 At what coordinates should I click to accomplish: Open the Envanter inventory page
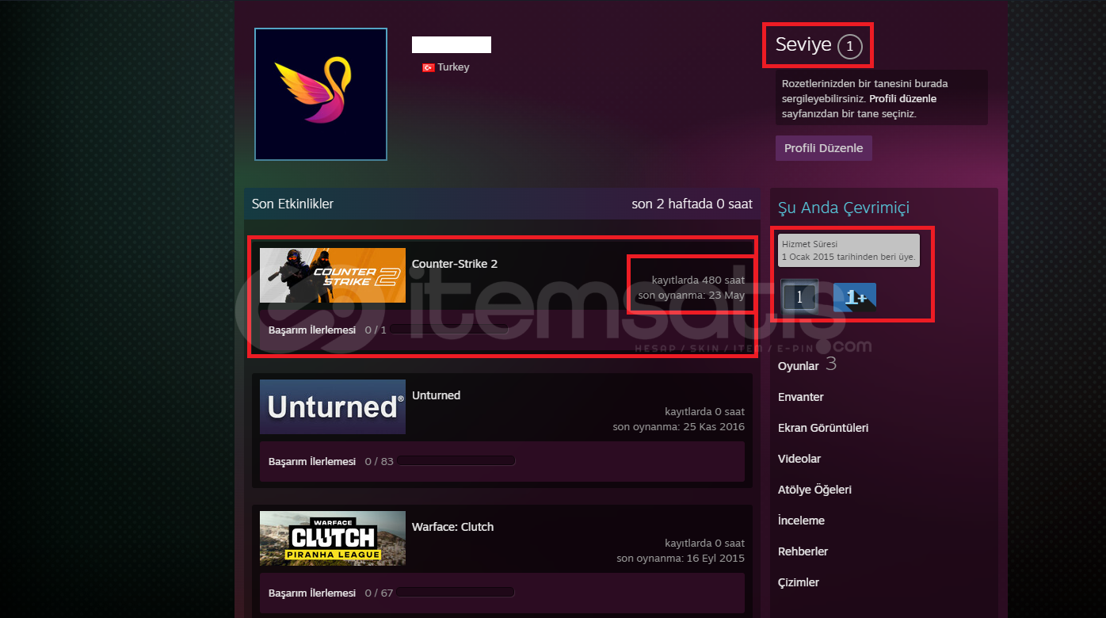click(801, 397)
